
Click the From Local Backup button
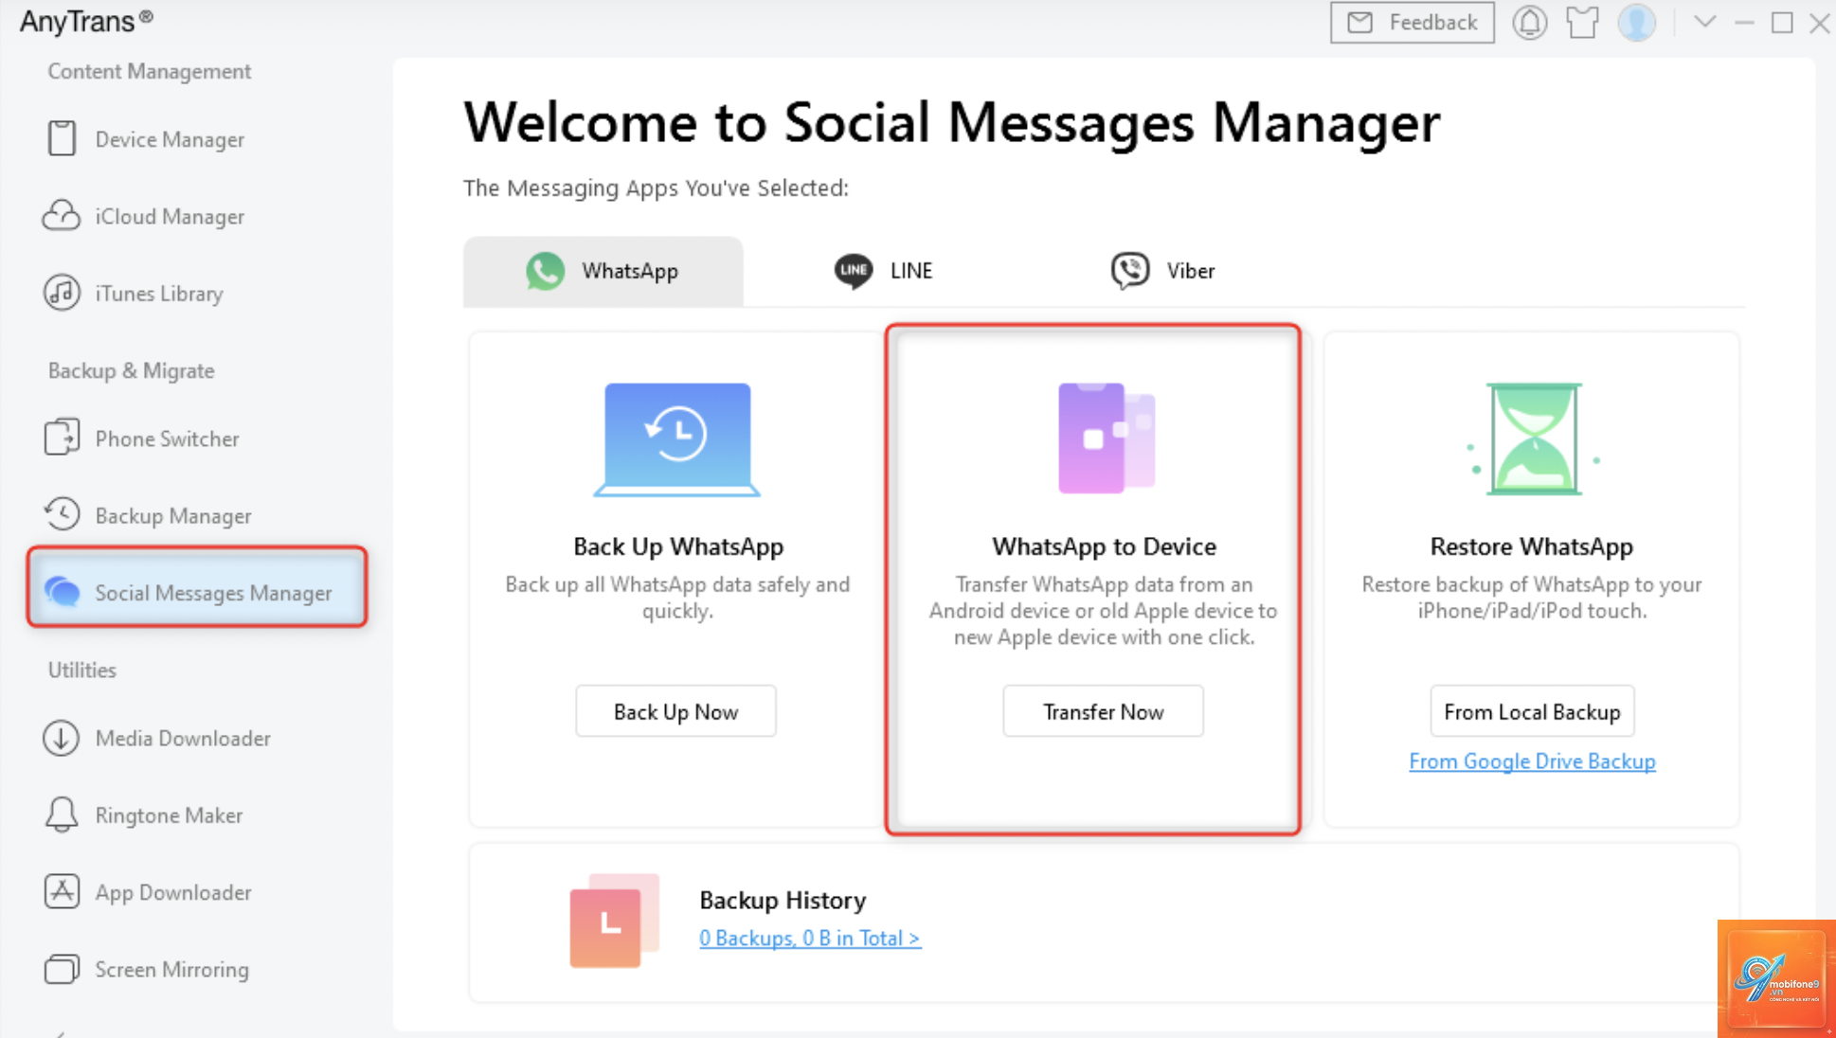(x=1532, y=711)
